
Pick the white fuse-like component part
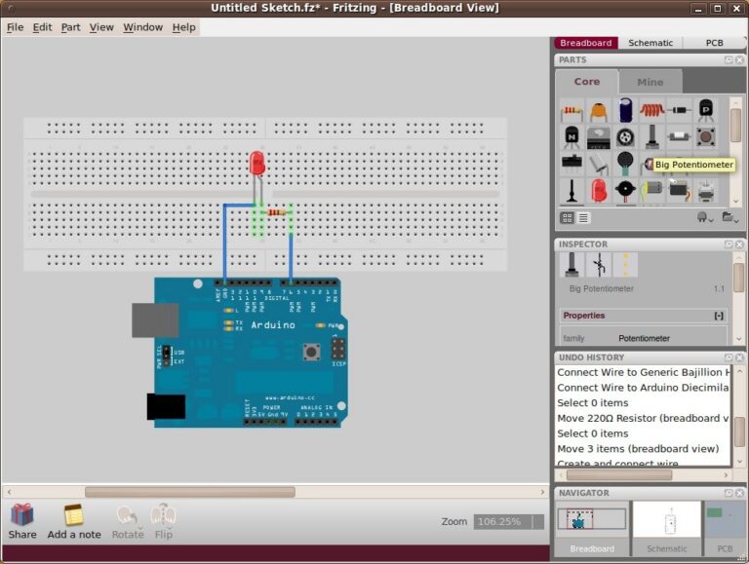point(679,137)
